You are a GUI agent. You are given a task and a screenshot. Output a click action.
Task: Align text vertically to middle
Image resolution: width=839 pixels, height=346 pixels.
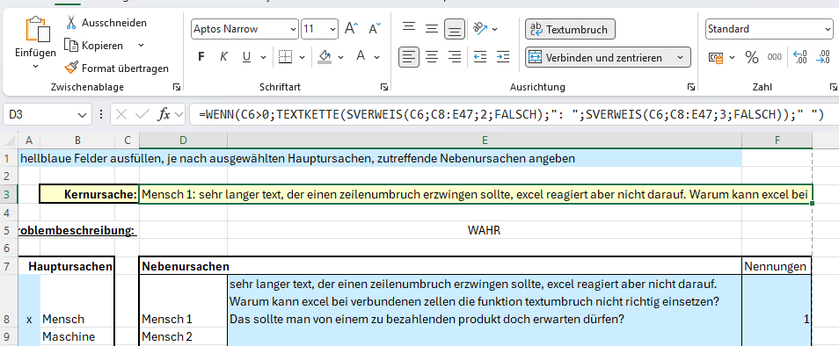(x=432, y=29)
